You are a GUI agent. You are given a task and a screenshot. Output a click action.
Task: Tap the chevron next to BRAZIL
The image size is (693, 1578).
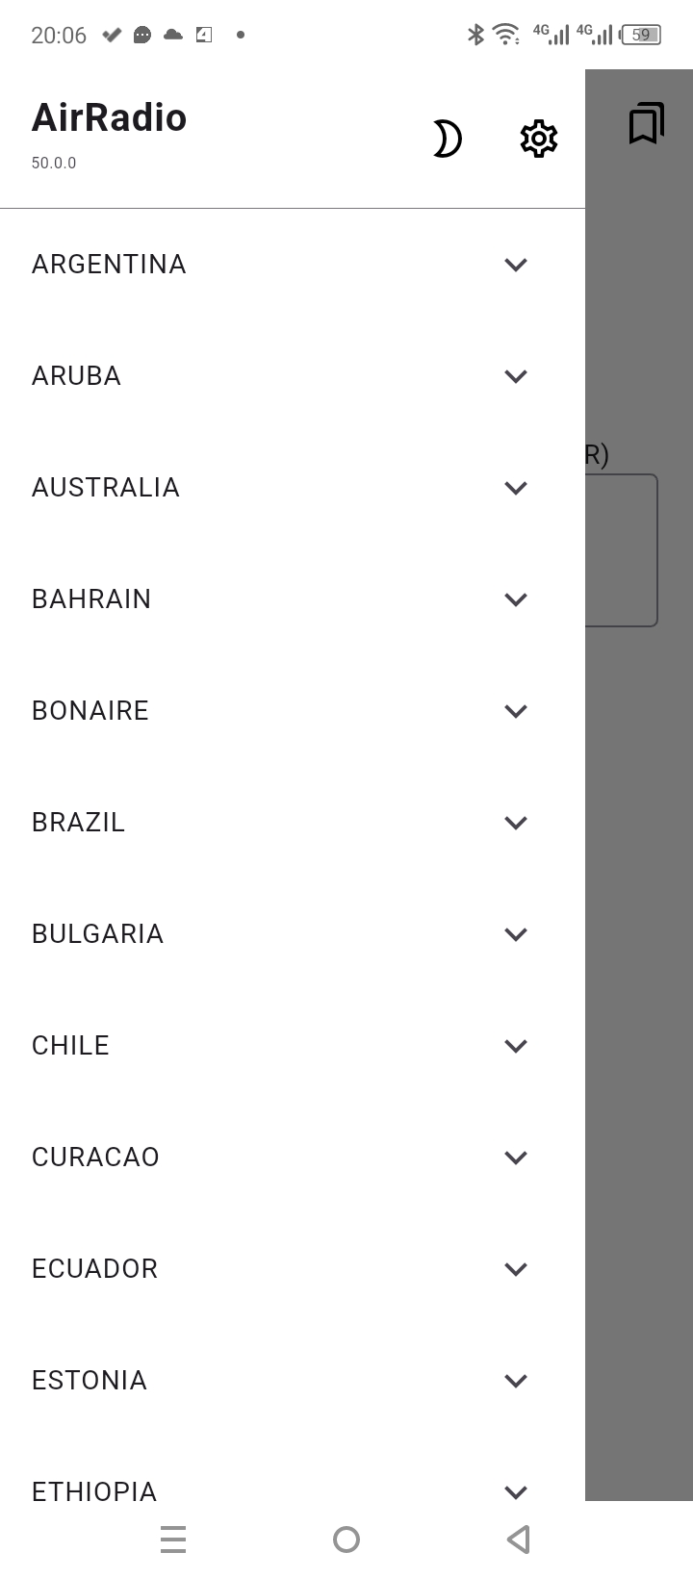click(x=516, y=823)
